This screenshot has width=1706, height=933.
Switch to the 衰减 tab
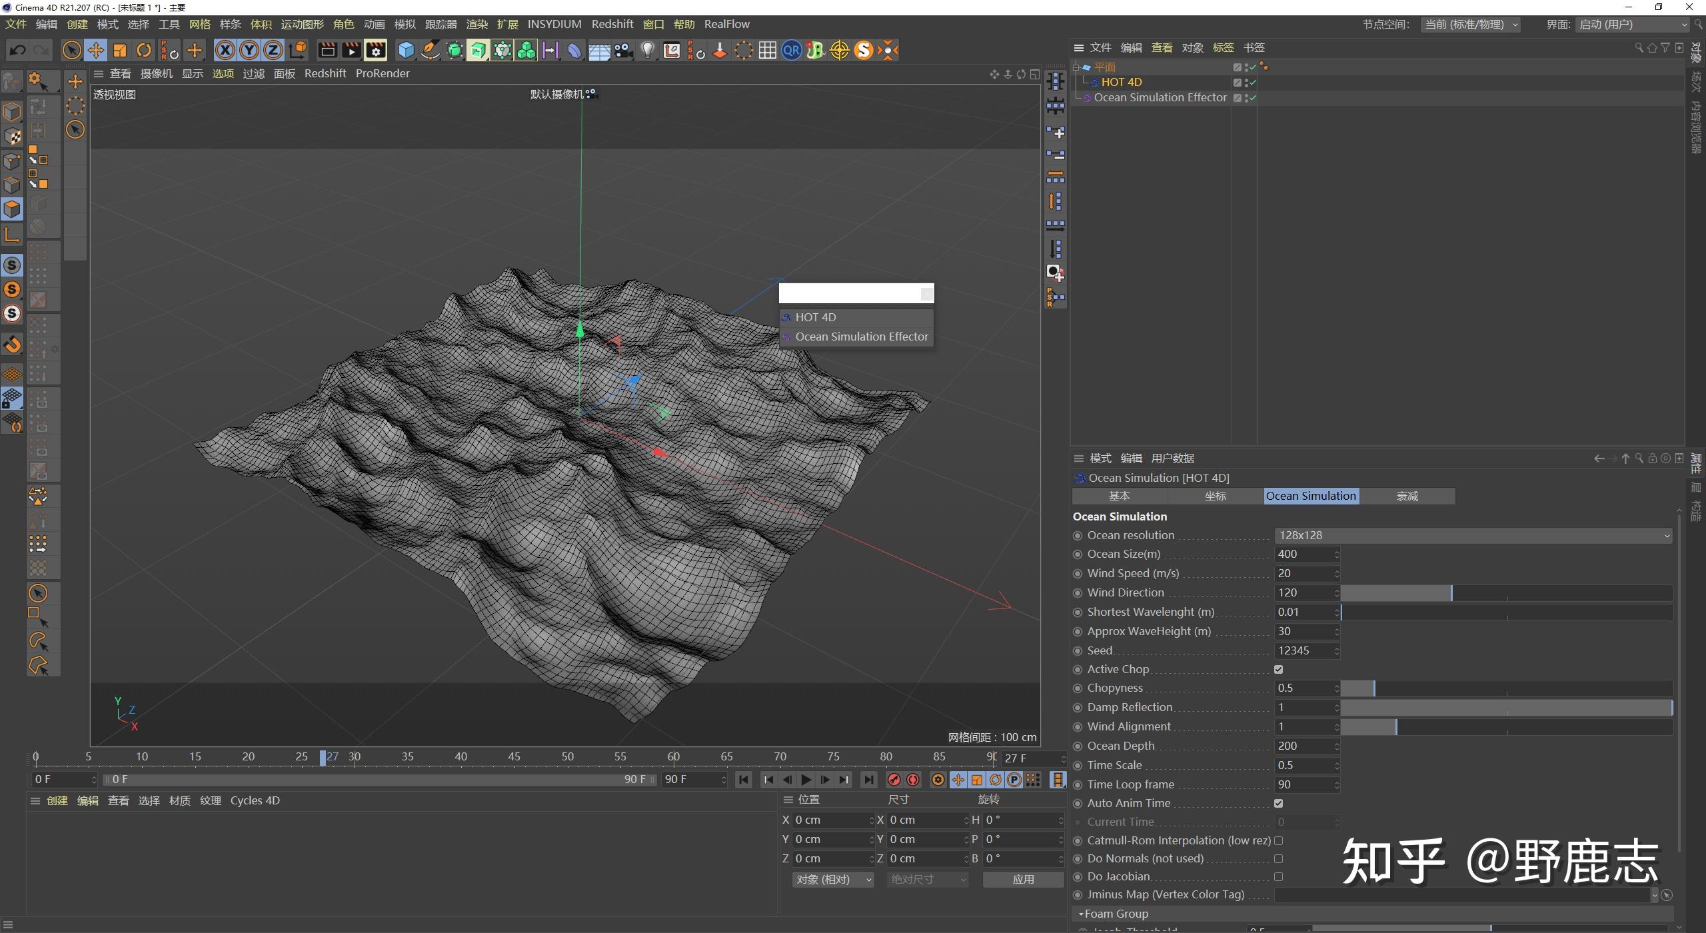point(1407,496)
